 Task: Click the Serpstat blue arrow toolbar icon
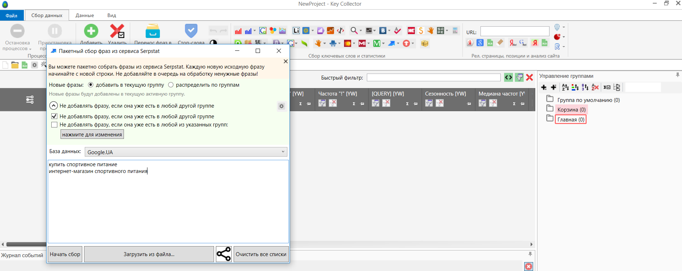(x=392, y=43)
